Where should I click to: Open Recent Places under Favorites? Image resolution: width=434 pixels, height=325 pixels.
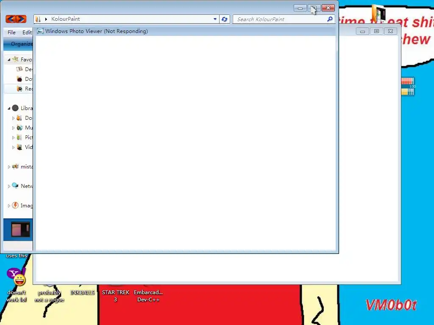coord(24,89)
